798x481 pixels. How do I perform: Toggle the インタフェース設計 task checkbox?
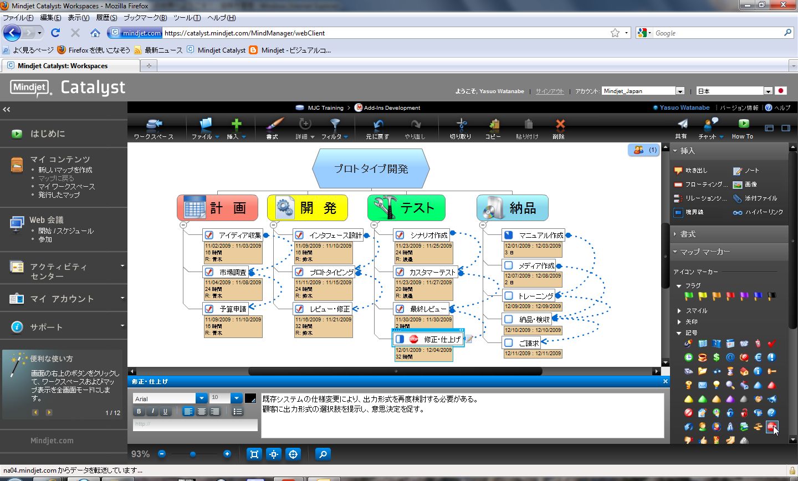(x=299, y=235)
